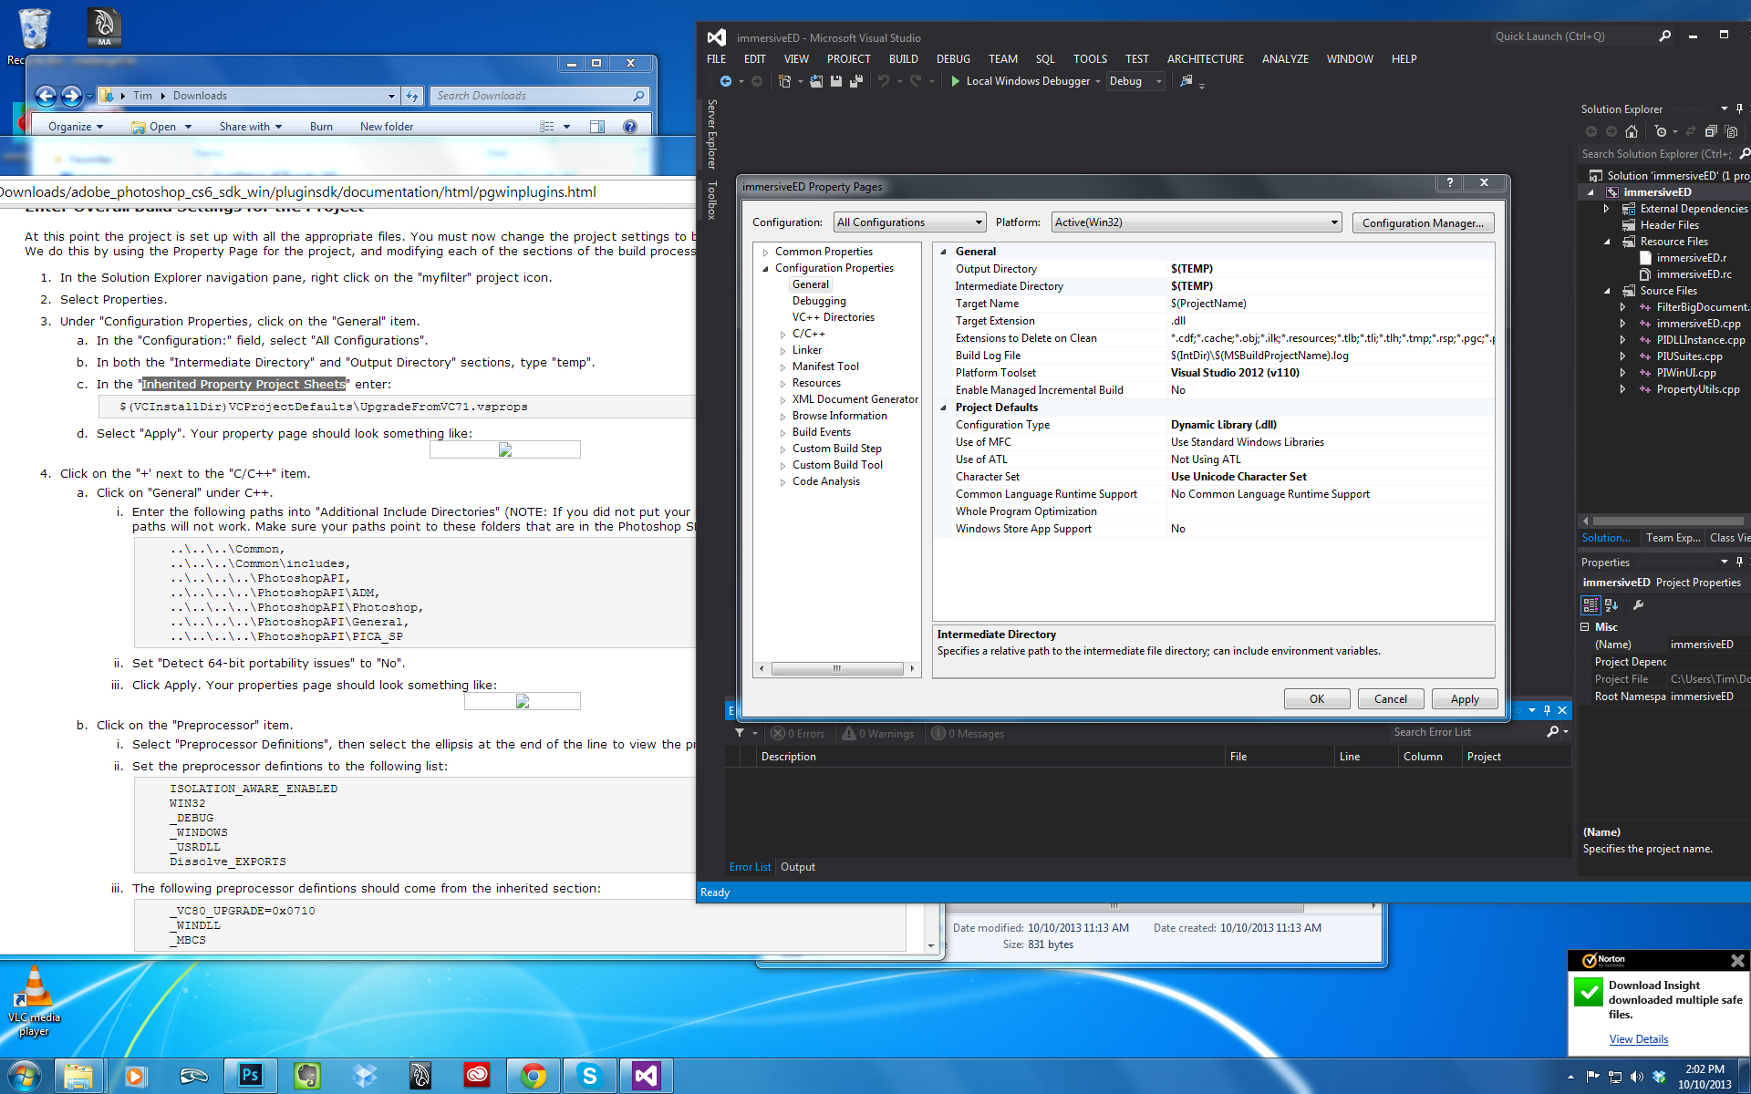Switch to the Output tab
The image size is (1751, 1094).
[797, 867]
